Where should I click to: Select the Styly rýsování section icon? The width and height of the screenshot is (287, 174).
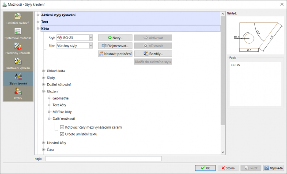(x=18, y=77)
